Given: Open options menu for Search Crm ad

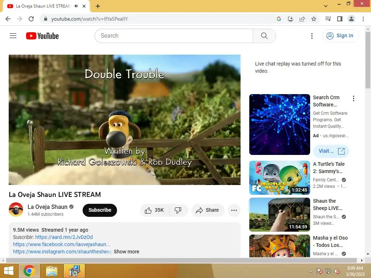Looking at the screenshot, I should (354, 98).
